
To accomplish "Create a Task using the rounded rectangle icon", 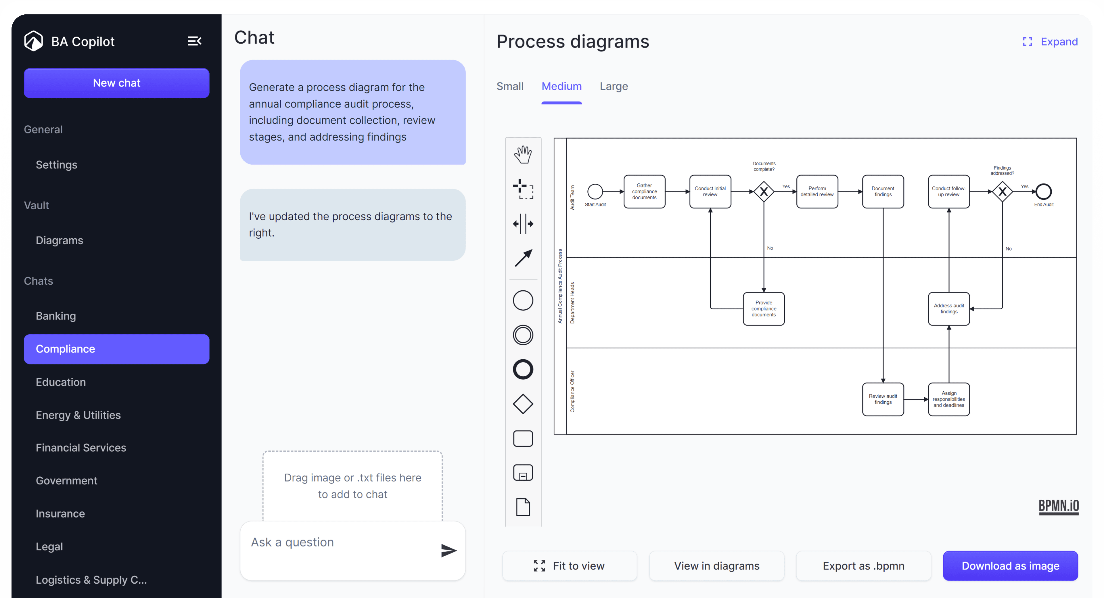I will (x=523, y=438).
